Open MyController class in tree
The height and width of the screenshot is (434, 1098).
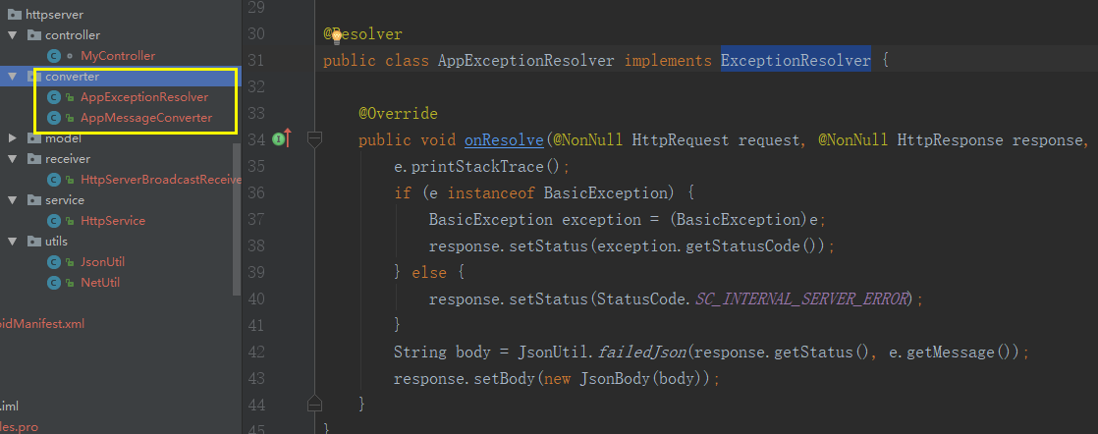pyautogui.click(x=118, y=56)
